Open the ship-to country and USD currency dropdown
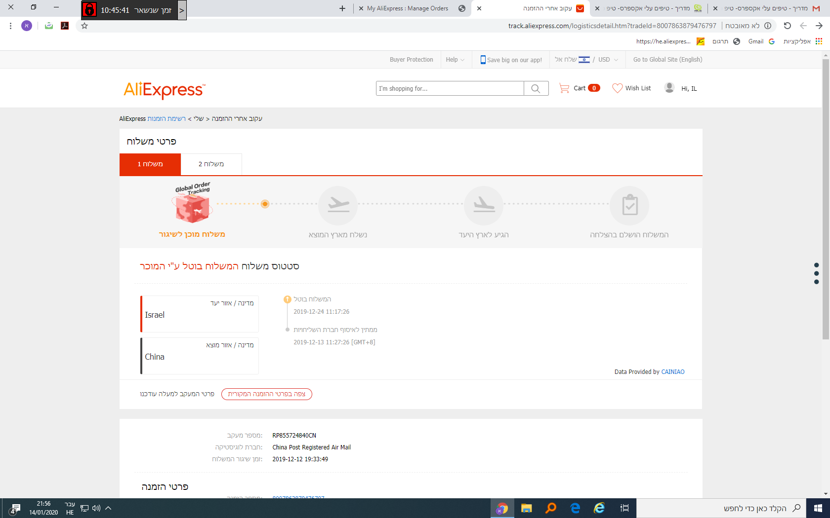This screenshot has width=830, height=518. tap(586, 60)
